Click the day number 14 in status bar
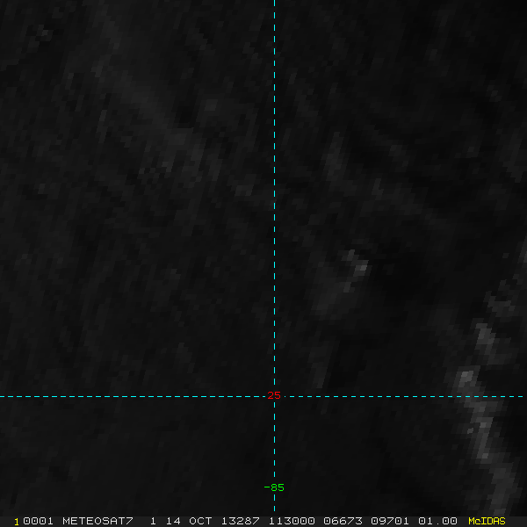This screenshot has width=527, height=527. coord(173,521)
